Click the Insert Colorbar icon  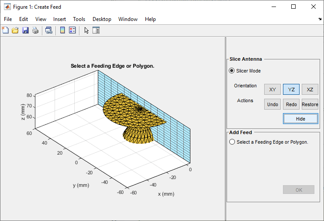(62, 30)
